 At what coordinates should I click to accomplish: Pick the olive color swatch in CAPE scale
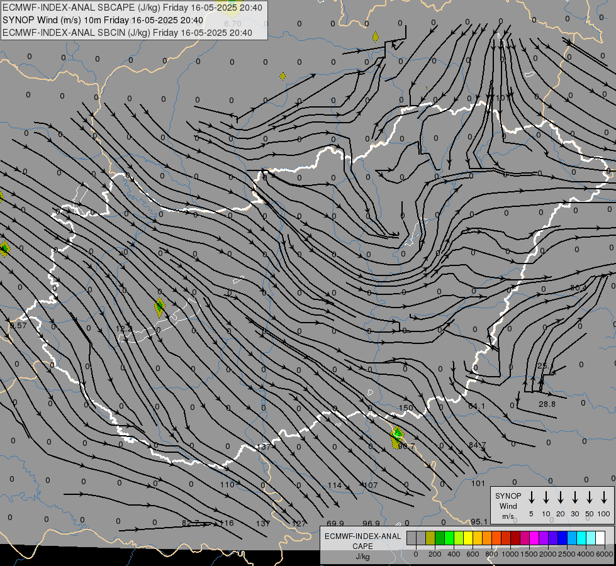pyautogui.click(x=430, y=538)
